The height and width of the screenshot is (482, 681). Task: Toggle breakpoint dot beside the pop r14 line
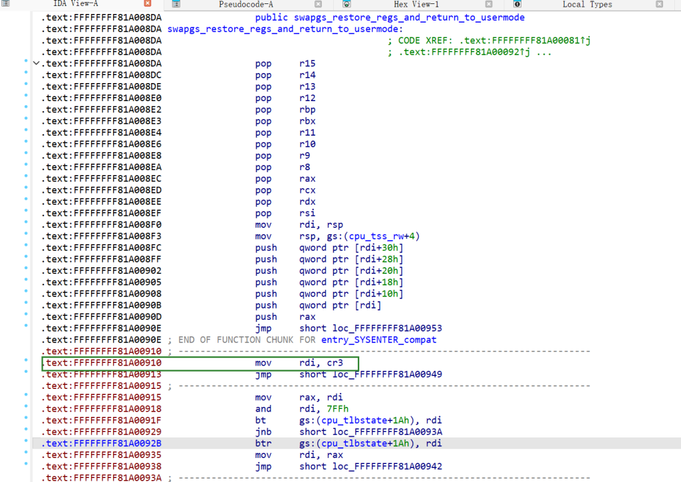[26, 75]
